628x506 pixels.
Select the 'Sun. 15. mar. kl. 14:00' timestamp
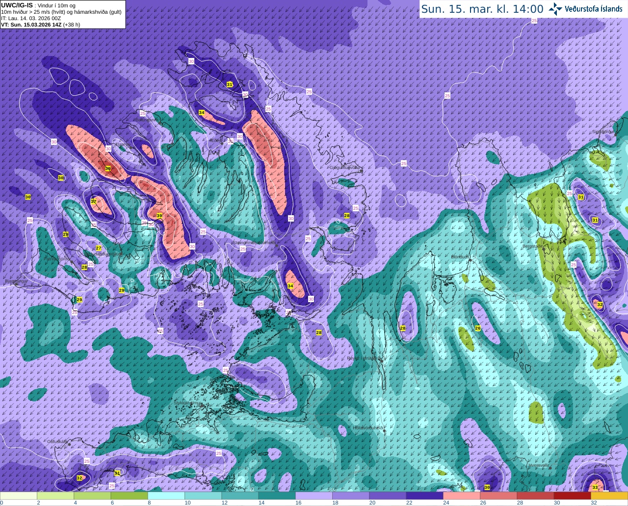point(482,9)
